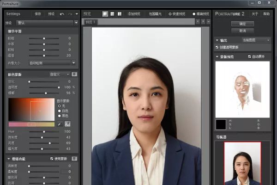Click the next preview tab arrow

pyautogui.click(x=203, y=21)
